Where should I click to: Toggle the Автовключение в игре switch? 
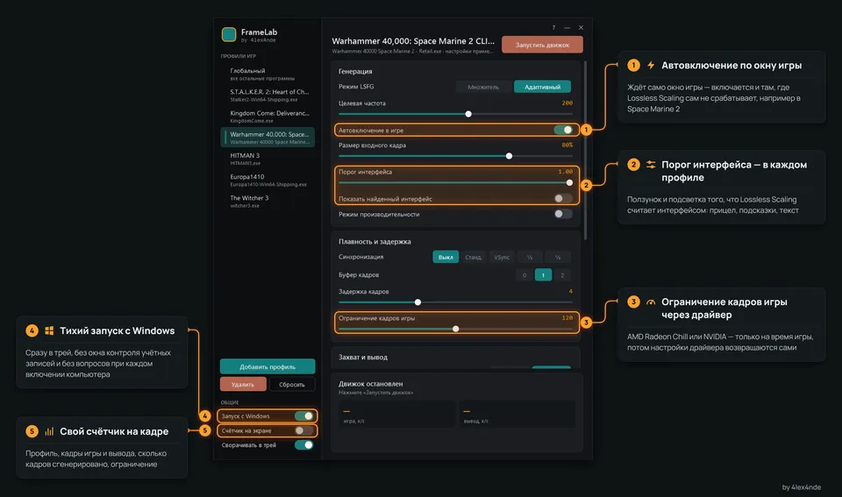563,130
